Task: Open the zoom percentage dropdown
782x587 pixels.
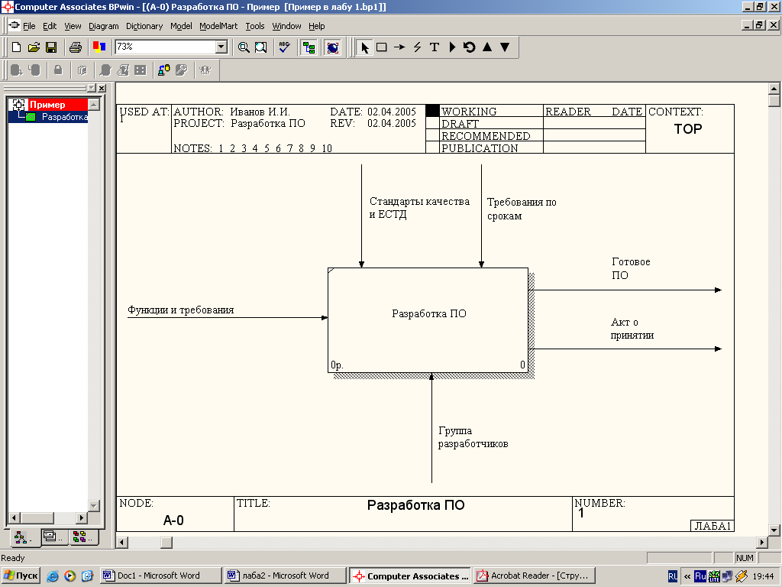Action: click(221, 47)
